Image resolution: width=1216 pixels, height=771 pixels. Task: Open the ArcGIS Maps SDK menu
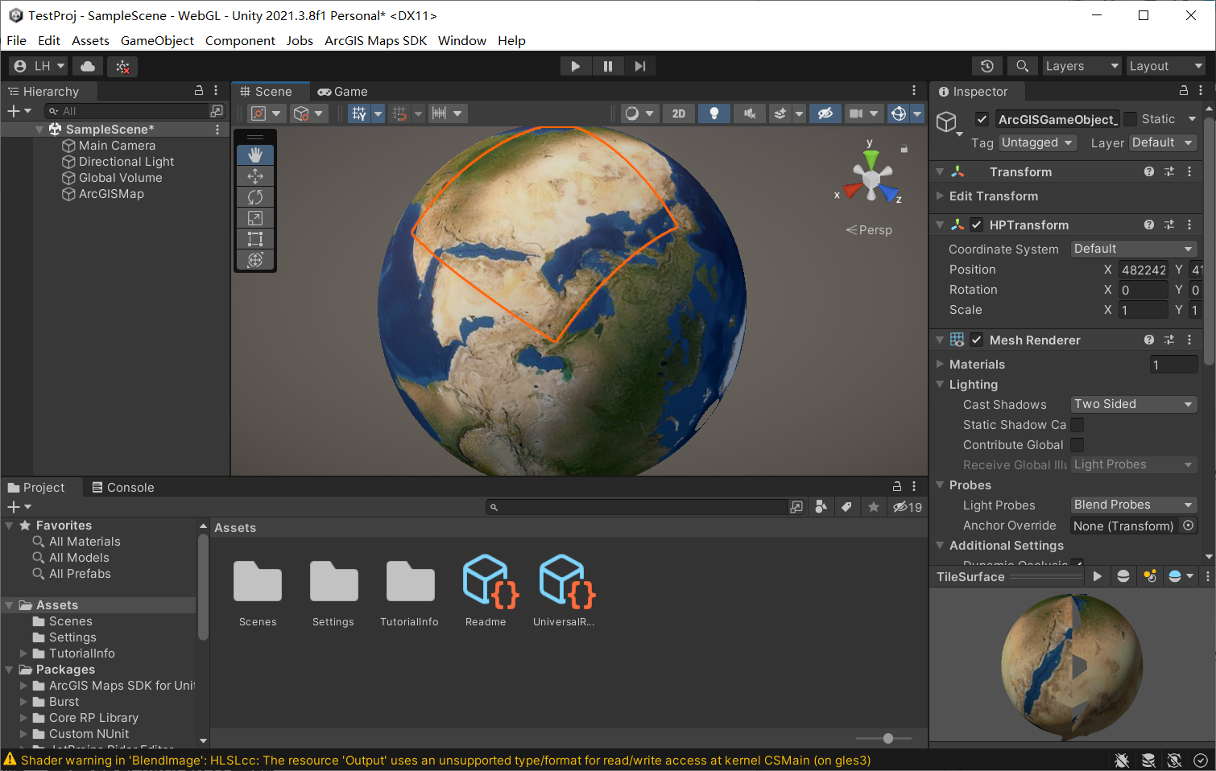tap(375, 40)
